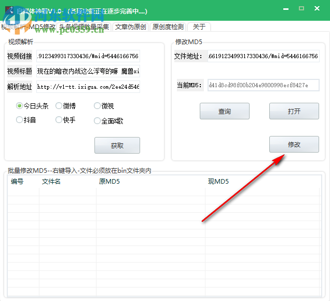
Task: Click the 解析地址 URL field
Action: 88,87
